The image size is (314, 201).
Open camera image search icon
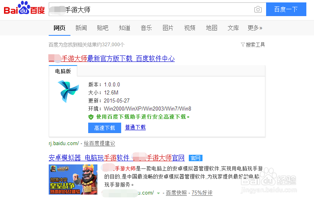coord(258,9)
